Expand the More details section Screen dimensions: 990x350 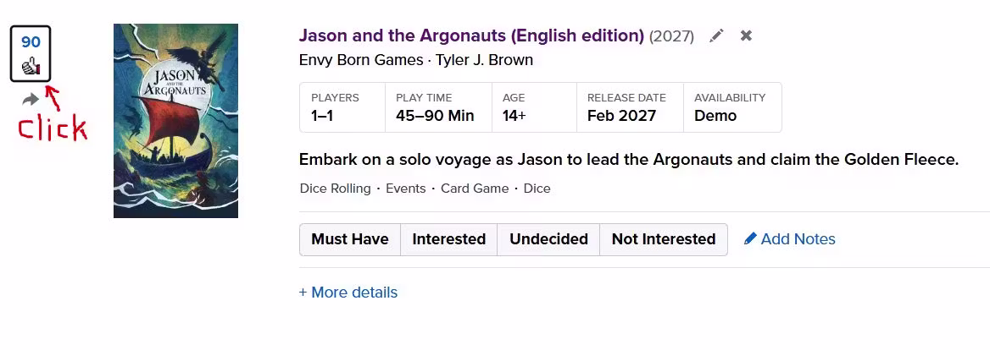point(348,293)
